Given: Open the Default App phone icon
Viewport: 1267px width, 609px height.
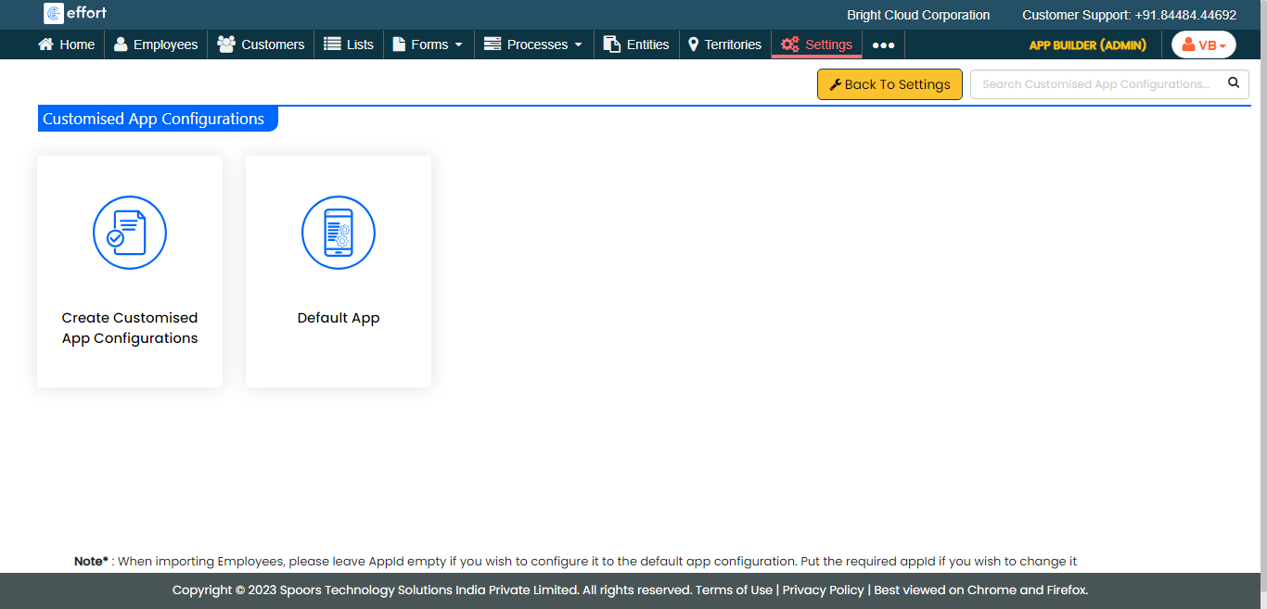Looking at the screenshot, I should click(x=339, y=233).
